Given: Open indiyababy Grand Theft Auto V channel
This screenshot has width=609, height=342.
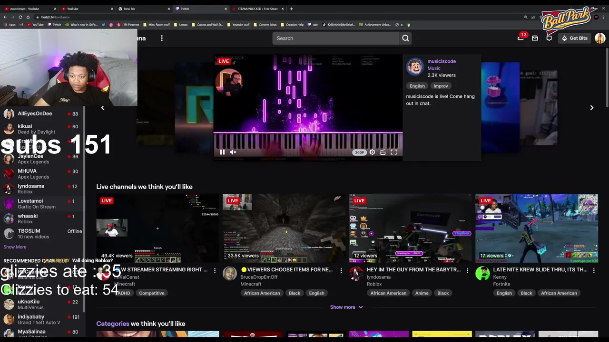Looking at the screenshot, I should (42, 320).
